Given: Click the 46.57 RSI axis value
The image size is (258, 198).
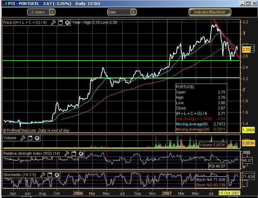Looking at the screenshot, I should [x=247, y=160].
